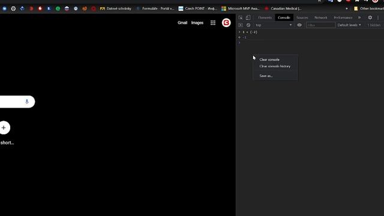Open the Sources tab
The width and height of the screenshot is (384, 216).
pyautogui.click(x=302, y=17)
